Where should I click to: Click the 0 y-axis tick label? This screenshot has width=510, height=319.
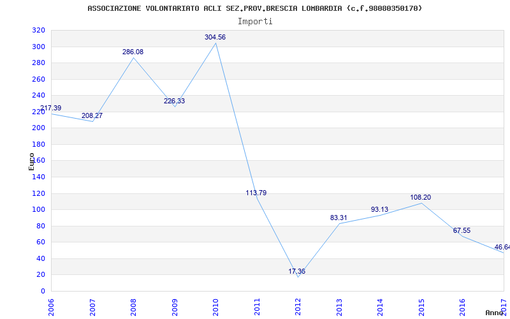[x=43, y=292]
